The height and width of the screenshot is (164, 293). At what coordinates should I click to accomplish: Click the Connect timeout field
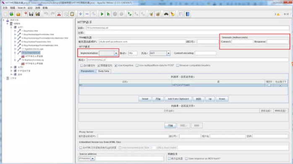point(242,42)
